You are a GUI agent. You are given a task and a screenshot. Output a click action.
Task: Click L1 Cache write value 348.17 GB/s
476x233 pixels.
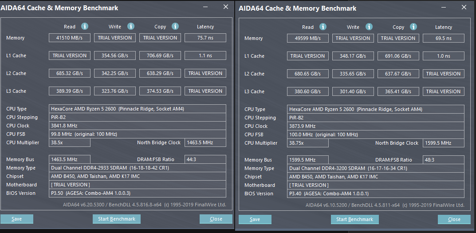[353, 56]
